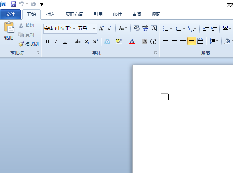
Task: Open the customize quick access toolbar dropdown
Action: pyautogui.click(x=42, y=4)
